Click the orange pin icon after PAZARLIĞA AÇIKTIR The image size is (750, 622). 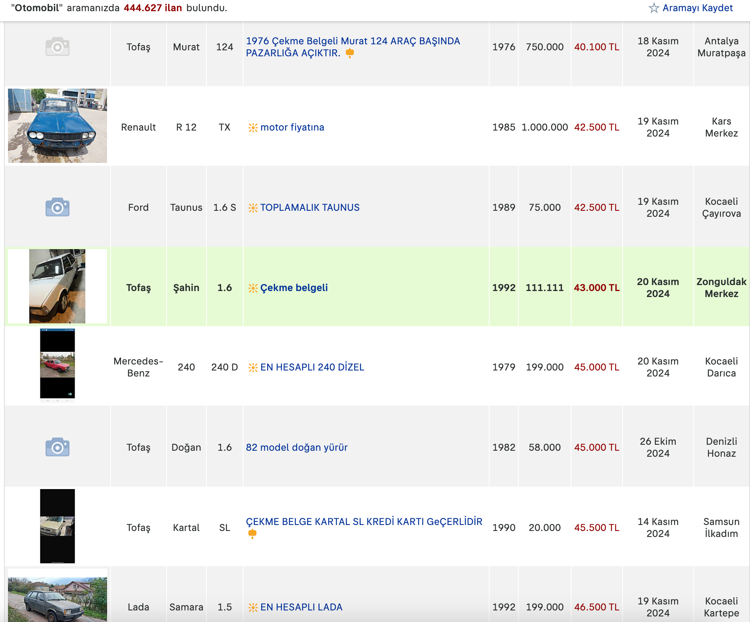click(350, 53)
